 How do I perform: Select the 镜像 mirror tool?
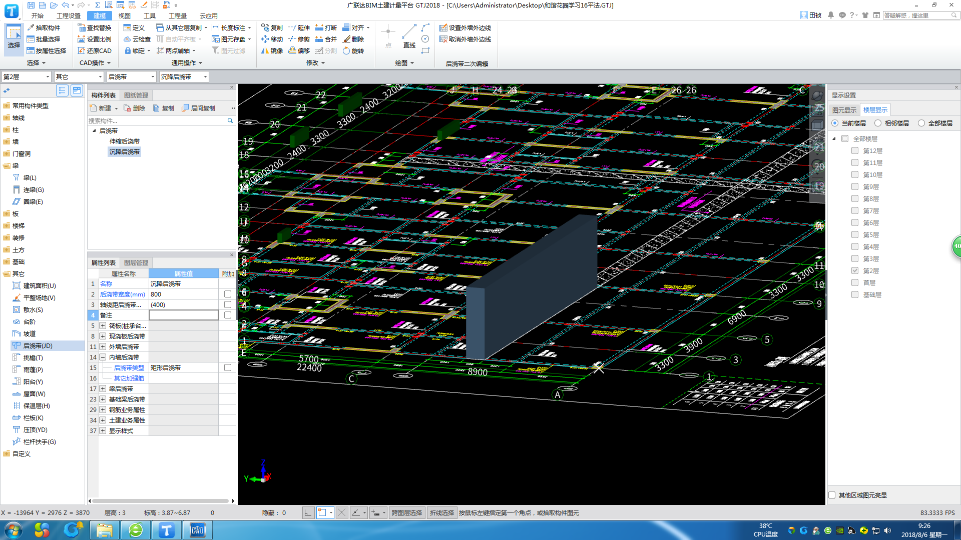point(272,50)
